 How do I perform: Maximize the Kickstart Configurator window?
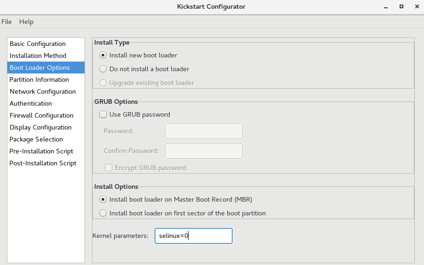(401, 6)
